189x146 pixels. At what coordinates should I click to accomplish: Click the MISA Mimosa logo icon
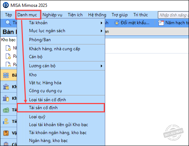(x=6, y=5)
